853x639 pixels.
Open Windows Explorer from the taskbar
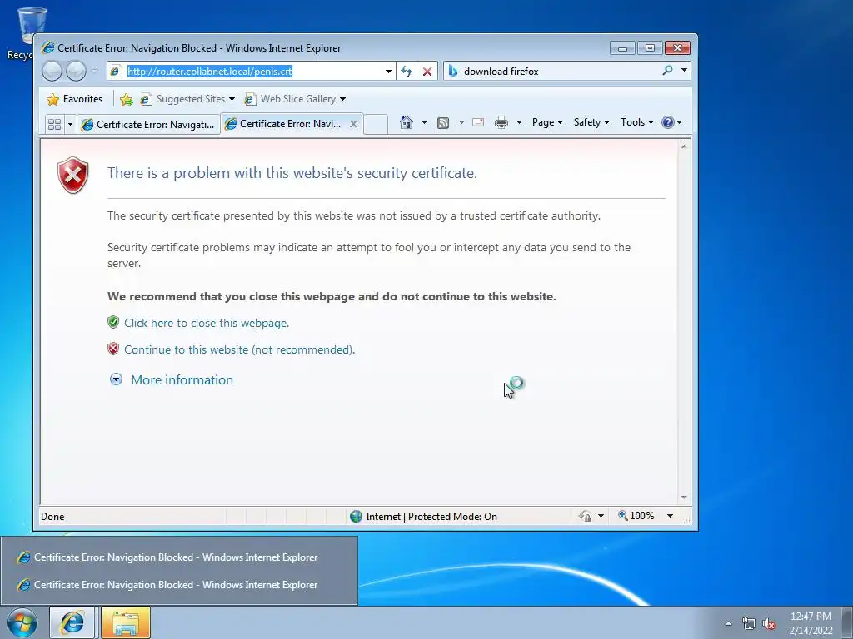(x=125, y=622)
